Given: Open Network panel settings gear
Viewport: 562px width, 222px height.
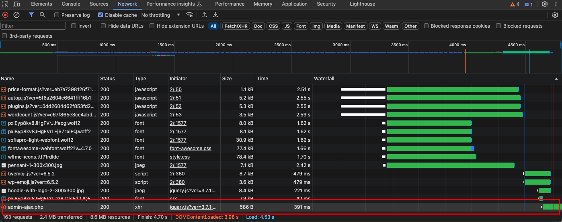Looking at the screenshot, I should tap(555, 15).
